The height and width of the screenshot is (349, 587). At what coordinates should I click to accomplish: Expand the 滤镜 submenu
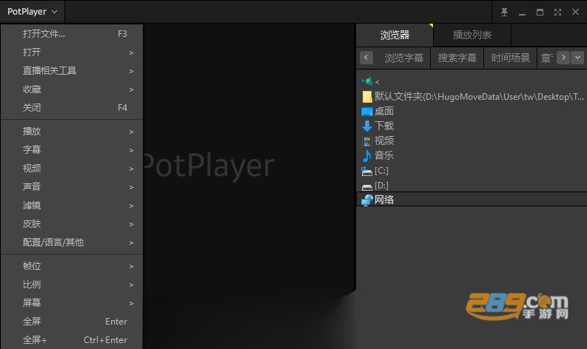(x=72, y=206)
